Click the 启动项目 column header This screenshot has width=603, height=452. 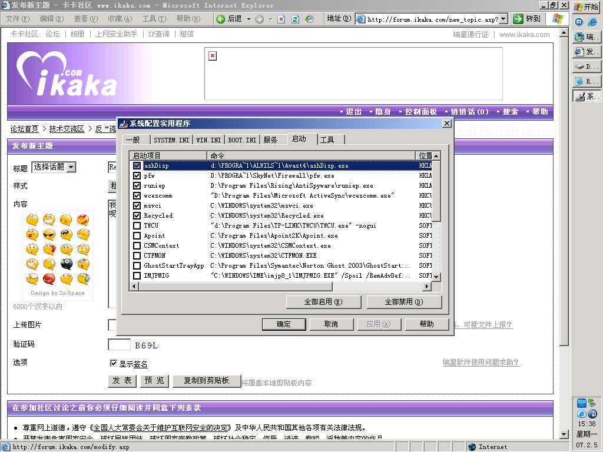point(168,155)
